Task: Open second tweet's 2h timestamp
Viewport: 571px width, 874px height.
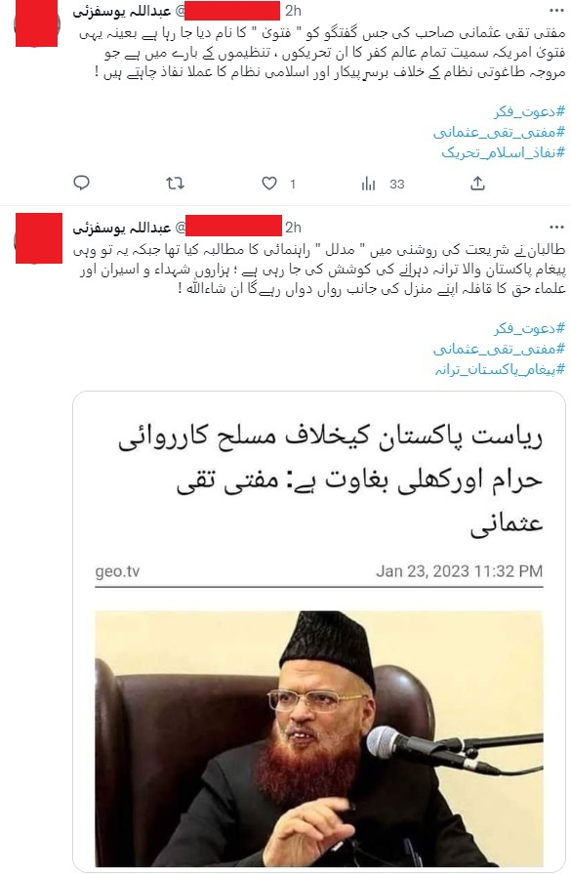Action: coord(293,228)
